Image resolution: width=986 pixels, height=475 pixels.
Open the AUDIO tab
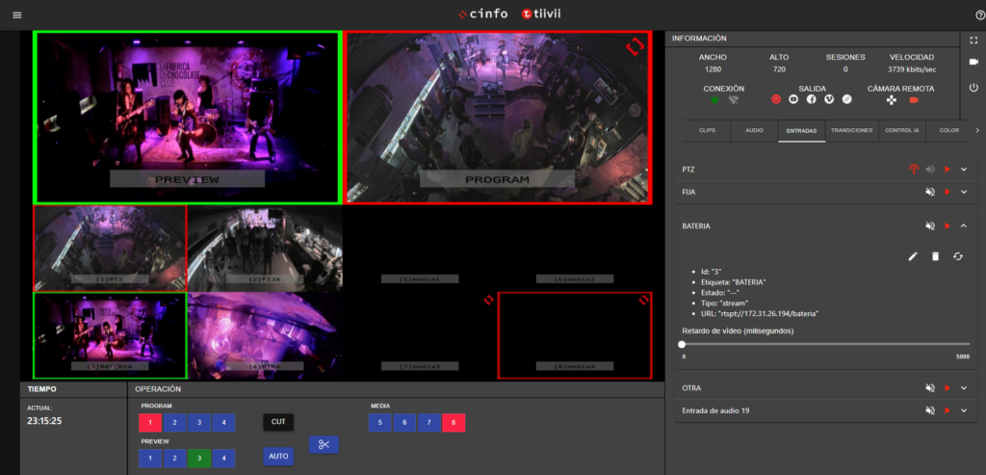754,130
